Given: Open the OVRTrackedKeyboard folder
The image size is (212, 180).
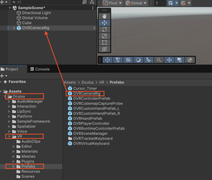Looking at the screenshot, I should pyautogui.click(x=93, y=138).
